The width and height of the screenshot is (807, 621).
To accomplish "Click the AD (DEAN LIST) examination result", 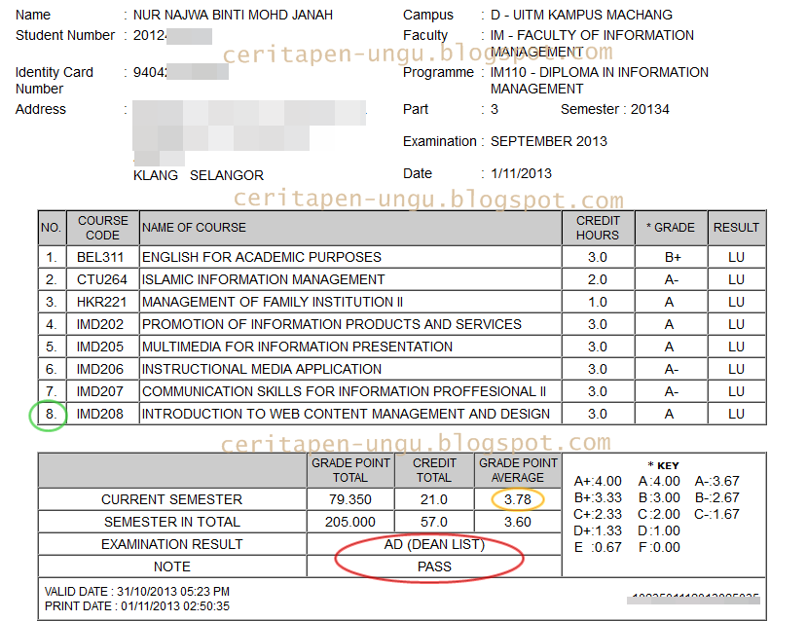I will pos(440,544).
